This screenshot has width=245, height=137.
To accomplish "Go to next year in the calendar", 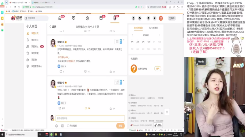I will tap(160, 35).
